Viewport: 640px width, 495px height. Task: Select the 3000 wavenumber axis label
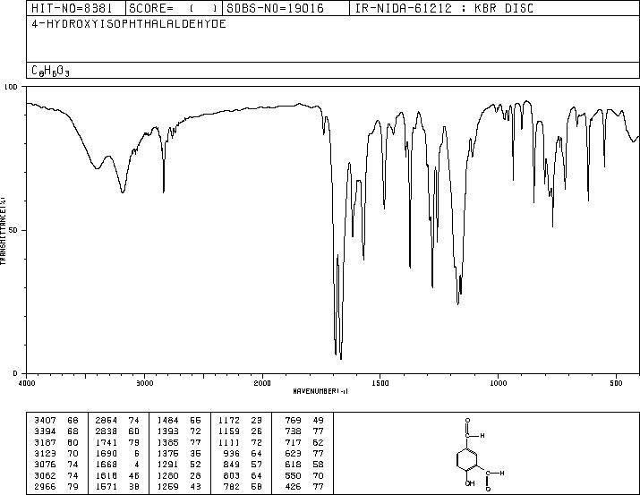pyautogui.click(x=144, y=383)
